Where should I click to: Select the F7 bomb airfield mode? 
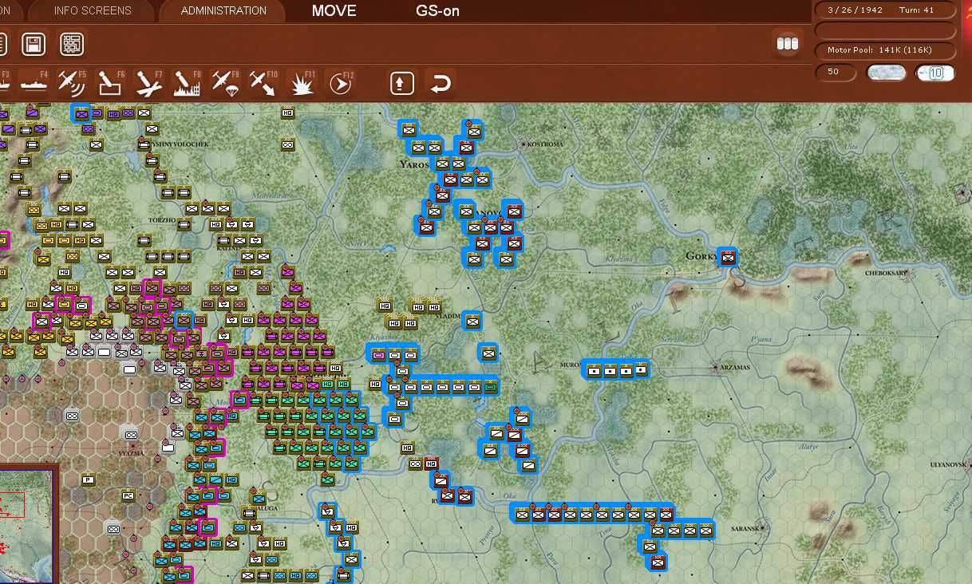click(x=148, y=82)
